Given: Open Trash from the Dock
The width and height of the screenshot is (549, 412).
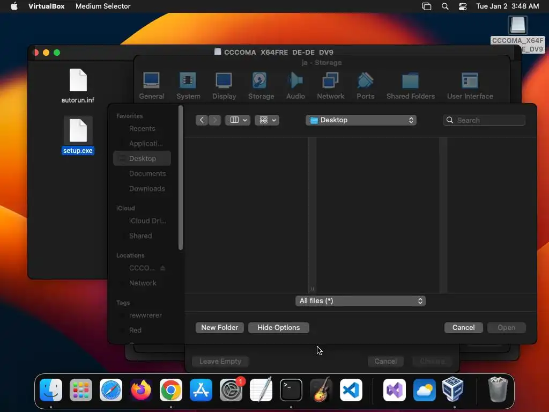Looking at the screenshot, I should pos(498,390).
